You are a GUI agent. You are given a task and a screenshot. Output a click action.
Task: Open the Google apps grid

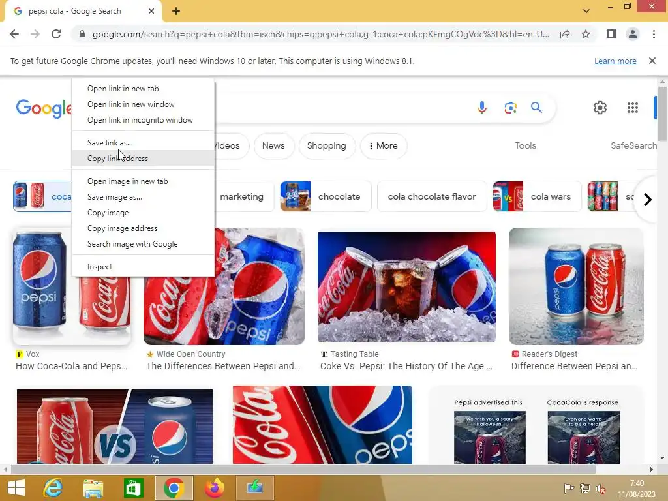point(633,108)
